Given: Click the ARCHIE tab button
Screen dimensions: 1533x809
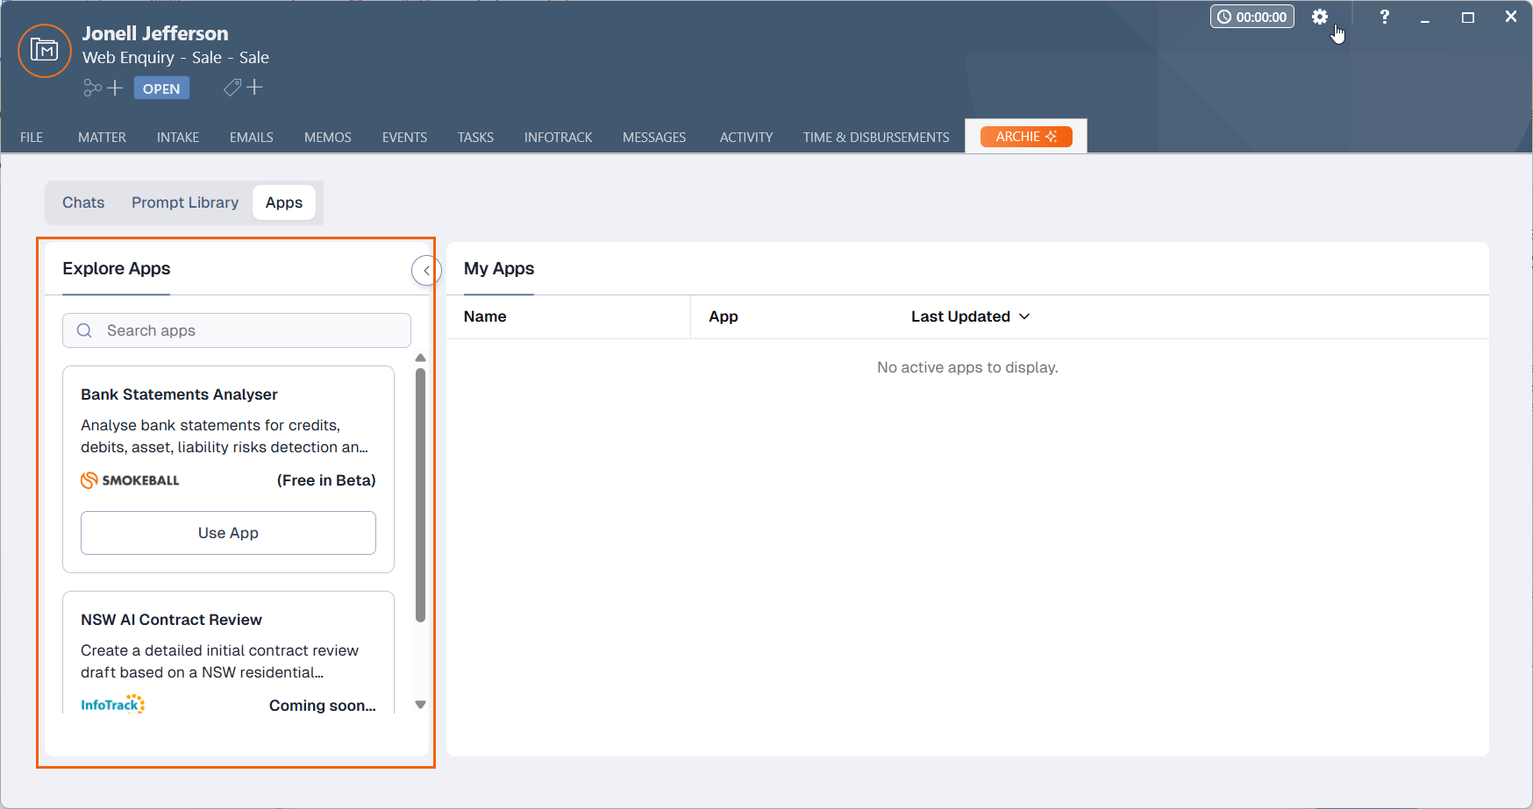Looking at the screenshot, I should [1026, 137].
